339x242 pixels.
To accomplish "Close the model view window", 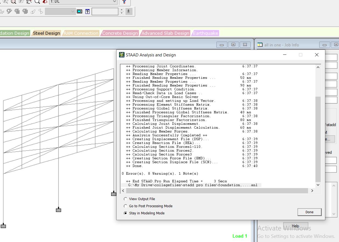I will (245, 45).
